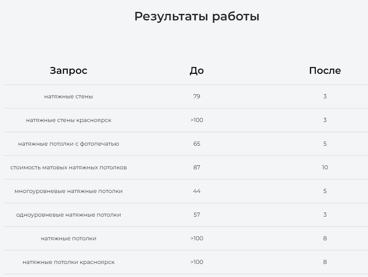Select the "65" before-position value
Screen dimensions: 368x277
[x=197, y=144]
